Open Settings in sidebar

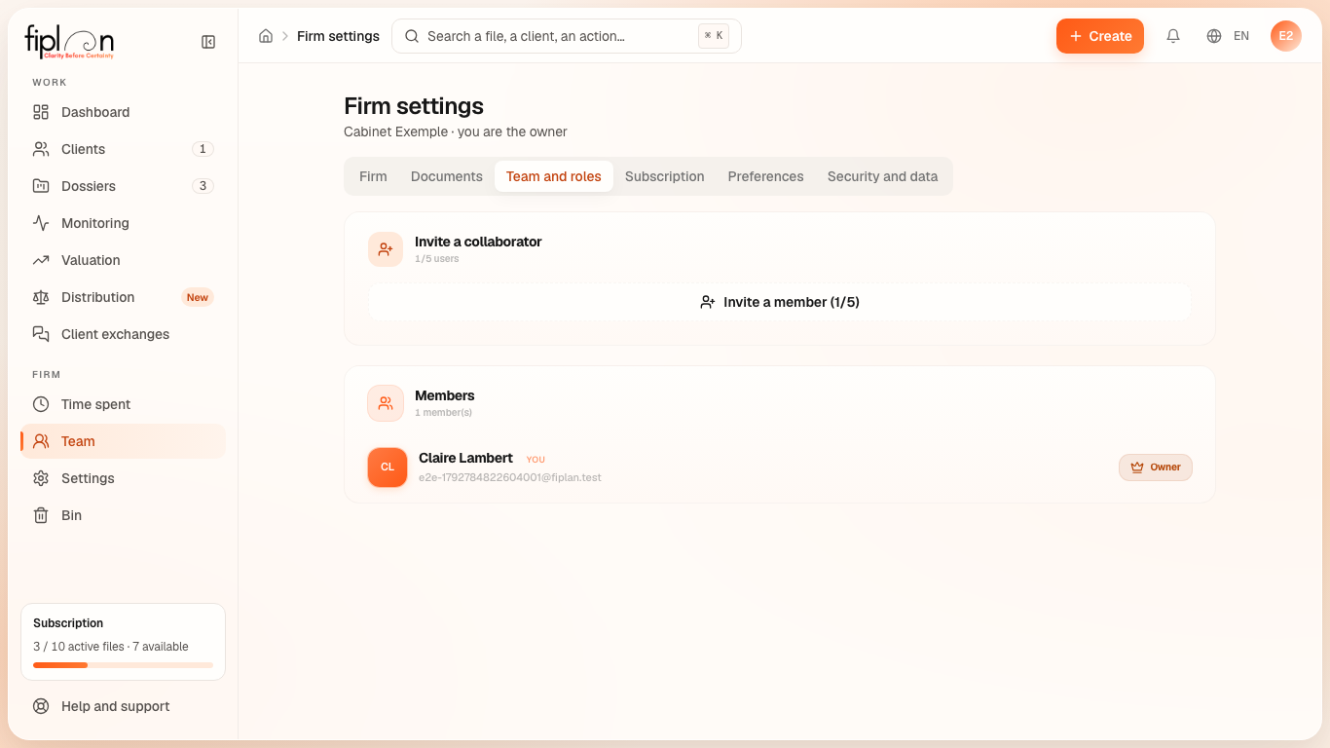[x=123, y=478]
